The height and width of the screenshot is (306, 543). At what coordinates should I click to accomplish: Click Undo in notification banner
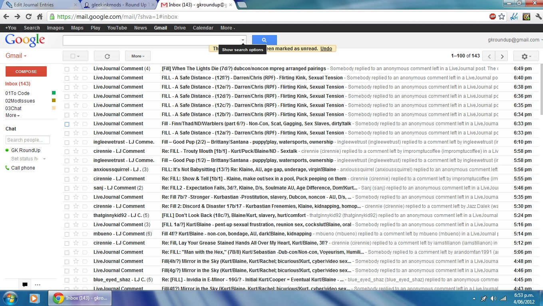tap(326, 49)
